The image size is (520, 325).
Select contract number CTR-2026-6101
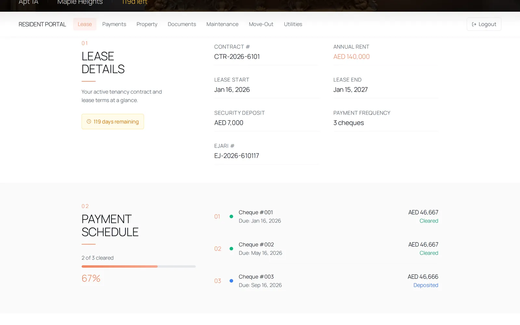click(237, 57)
